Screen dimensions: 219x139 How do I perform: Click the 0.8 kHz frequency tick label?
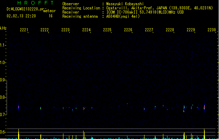click(2, 97)
